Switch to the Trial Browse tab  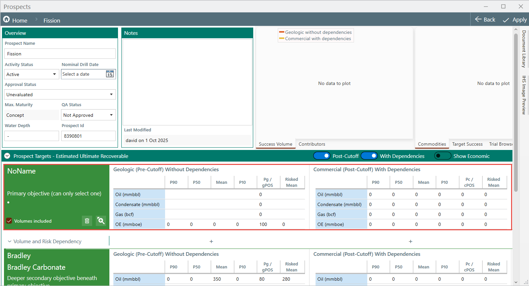pos(500,144)
